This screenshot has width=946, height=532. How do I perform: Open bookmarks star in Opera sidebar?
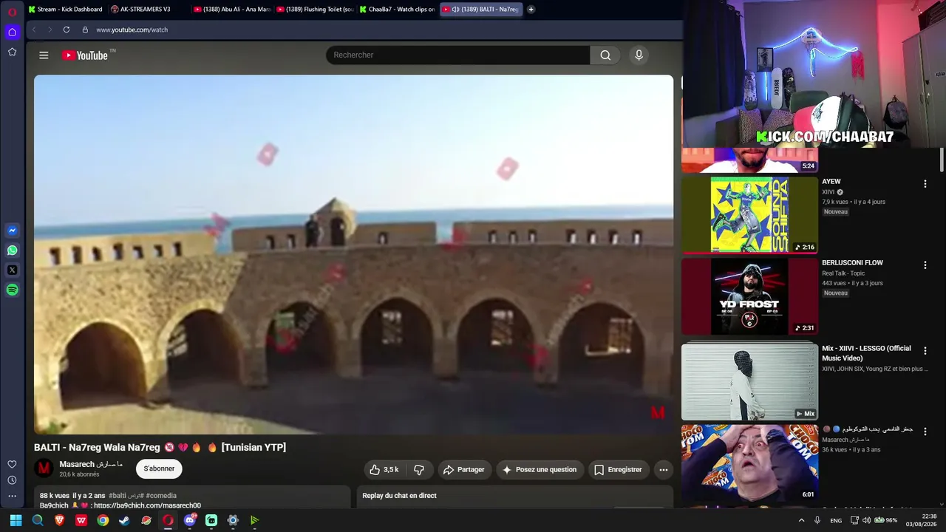click(12, 52)
